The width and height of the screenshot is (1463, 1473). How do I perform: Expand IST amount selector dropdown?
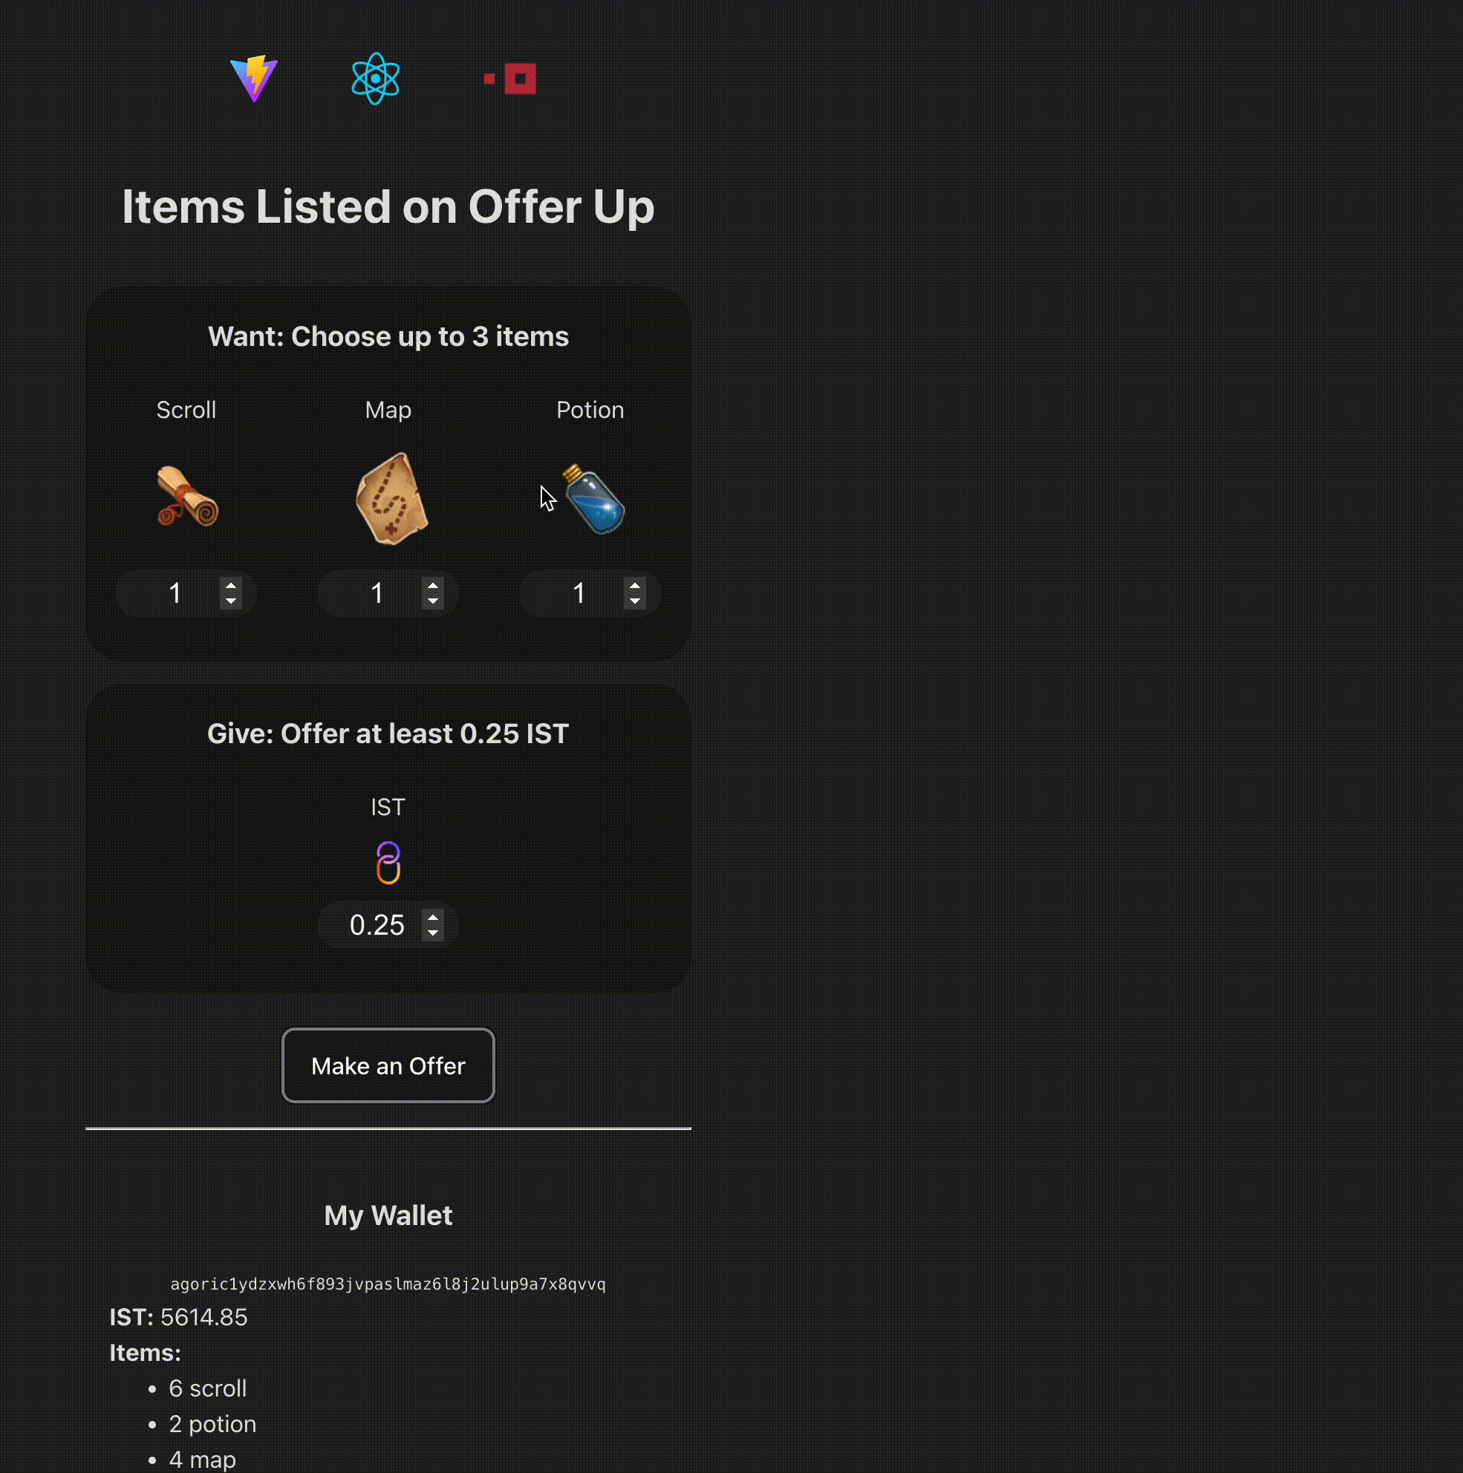434,924
